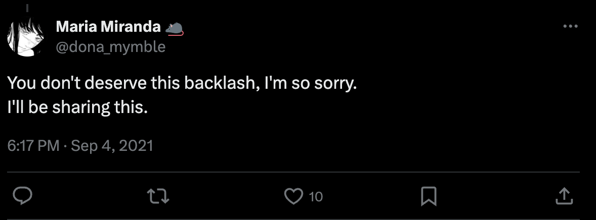The height and width of the screenshot is (220, 596).
Task: Bookmark this tweet
Action: [429, 196]
